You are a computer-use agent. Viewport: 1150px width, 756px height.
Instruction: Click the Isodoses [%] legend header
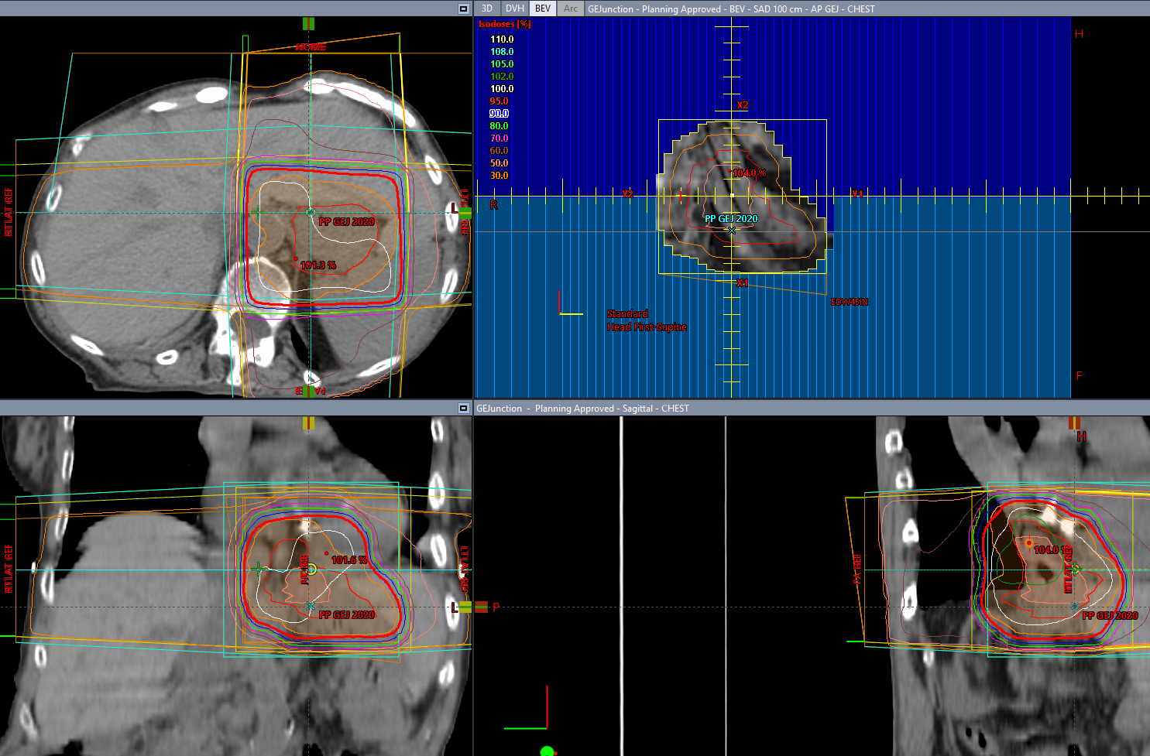click(x=505, y=25)
